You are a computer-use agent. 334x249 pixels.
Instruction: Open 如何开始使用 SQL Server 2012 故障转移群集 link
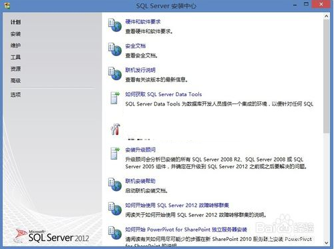(177, 205)
